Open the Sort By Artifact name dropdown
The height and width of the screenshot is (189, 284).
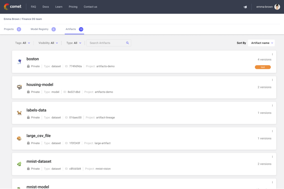coord(261,43)
